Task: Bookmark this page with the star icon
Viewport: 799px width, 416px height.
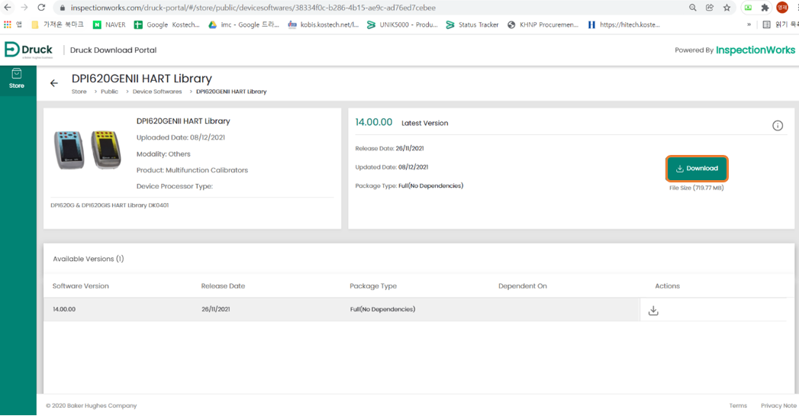Action: (727, 8)
